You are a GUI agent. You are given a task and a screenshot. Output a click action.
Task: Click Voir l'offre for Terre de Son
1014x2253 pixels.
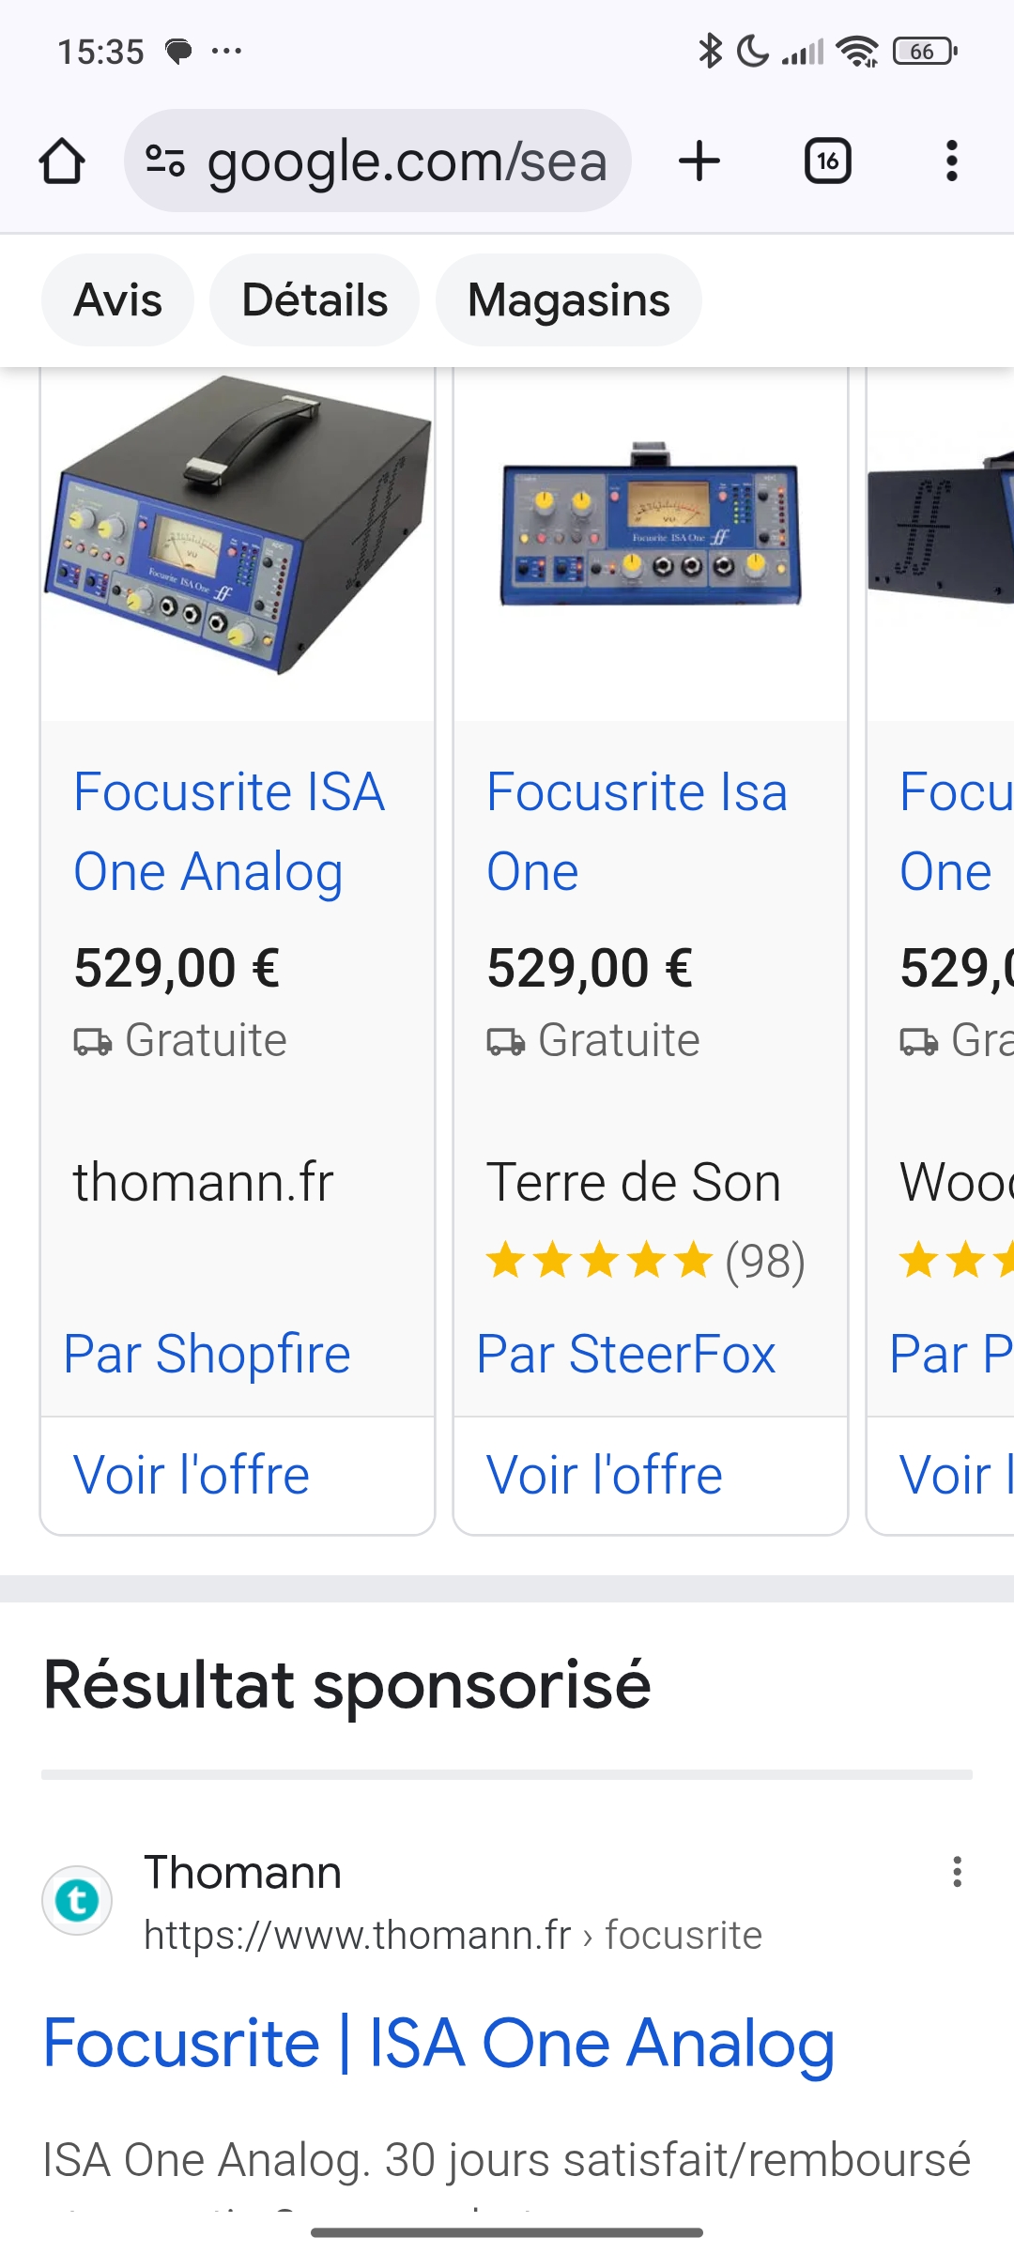[x=605, y=1475]
